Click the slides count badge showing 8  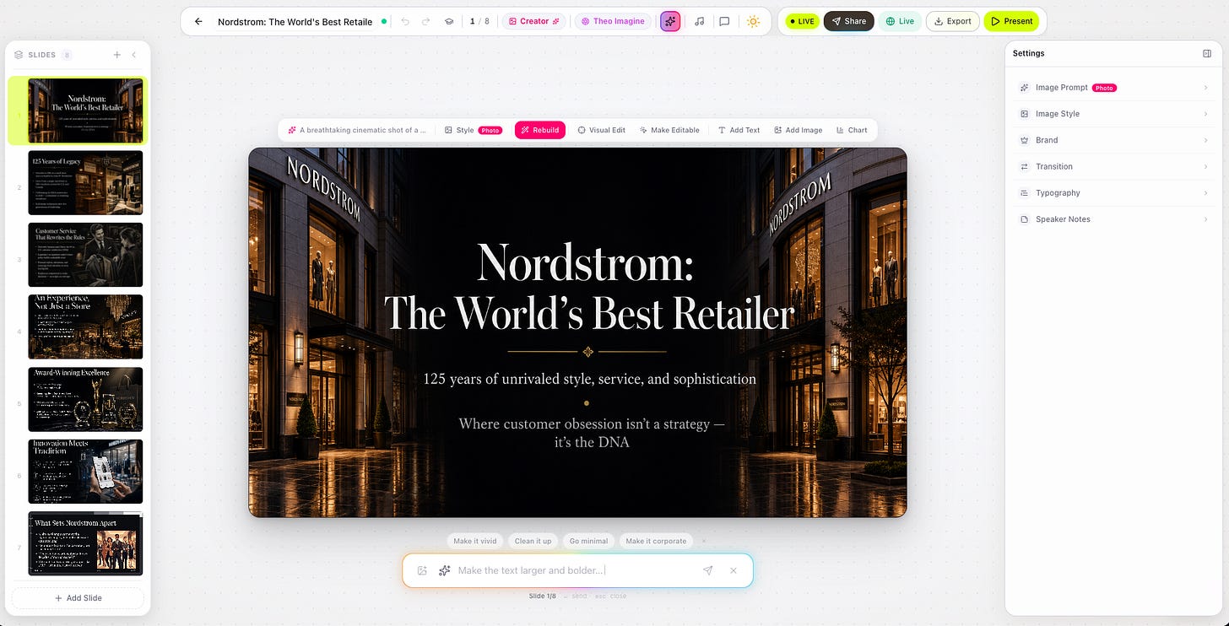(67, 55)
